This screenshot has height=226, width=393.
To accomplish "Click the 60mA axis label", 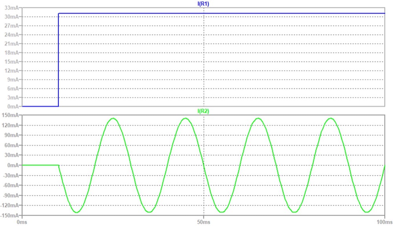I will click(x=11, y=145).
